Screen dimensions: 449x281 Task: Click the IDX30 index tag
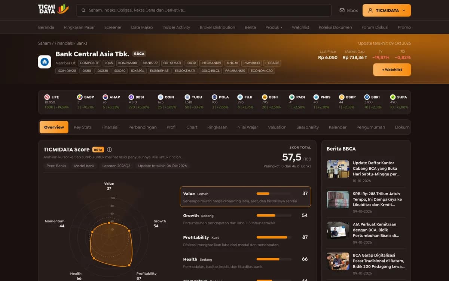191,63
